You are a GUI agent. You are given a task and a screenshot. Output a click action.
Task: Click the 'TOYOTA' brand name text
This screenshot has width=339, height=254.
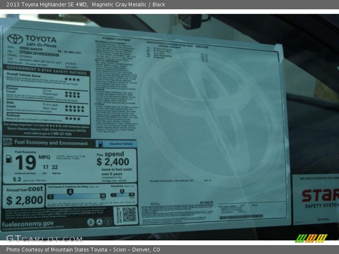point(41,39)
